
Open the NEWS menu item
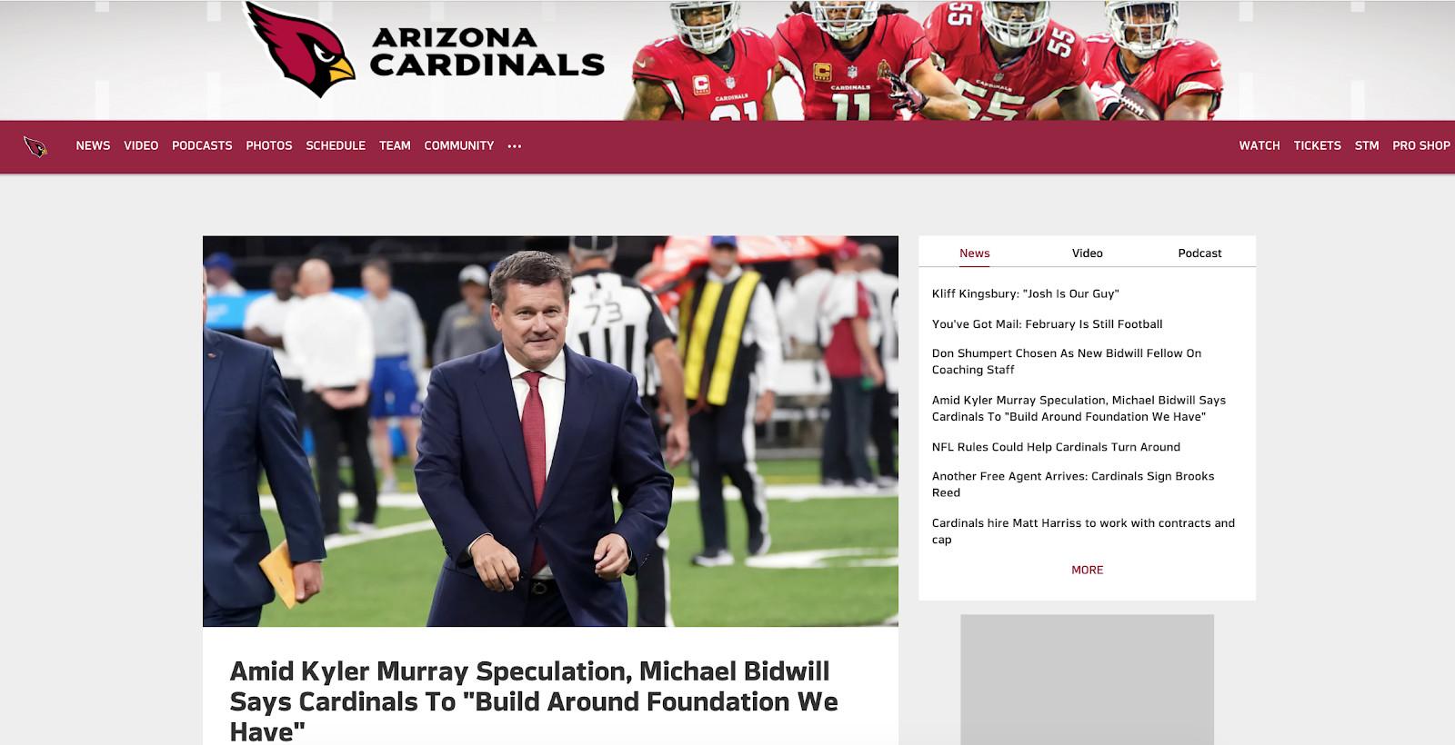(93, 145)
